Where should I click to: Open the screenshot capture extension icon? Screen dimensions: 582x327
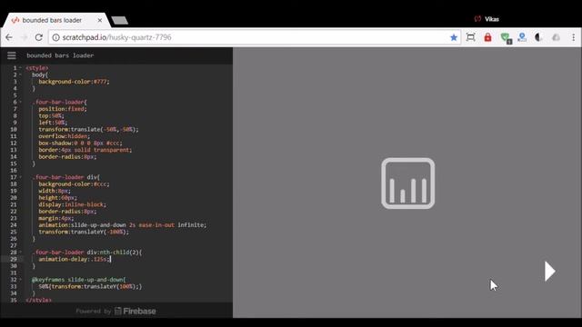pyautogui.click(x=471, y=37)
